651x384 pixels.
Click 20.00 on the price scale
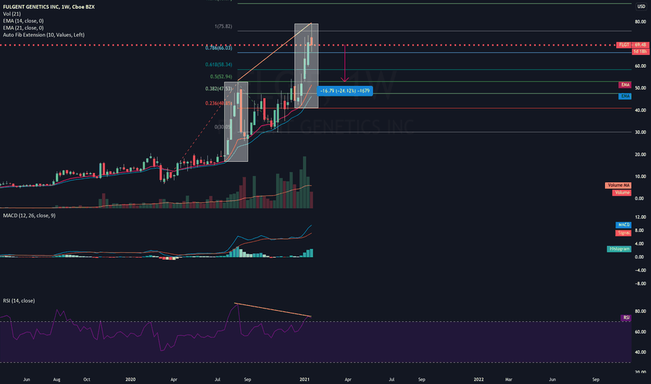(x=641, y=154)
